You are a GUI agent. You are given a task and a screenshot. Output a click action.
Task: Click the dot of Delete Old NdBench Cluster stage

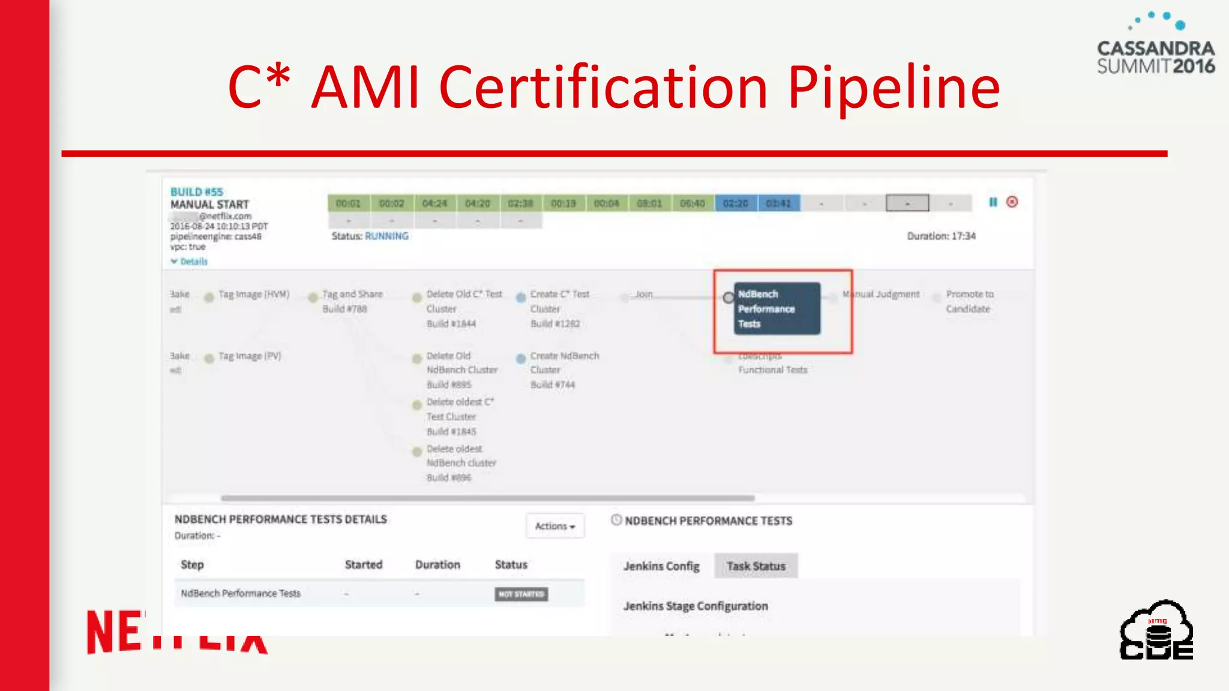416,359
